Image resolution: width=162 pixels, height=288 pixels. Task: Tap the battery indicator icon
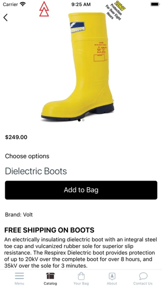point(155,4)
